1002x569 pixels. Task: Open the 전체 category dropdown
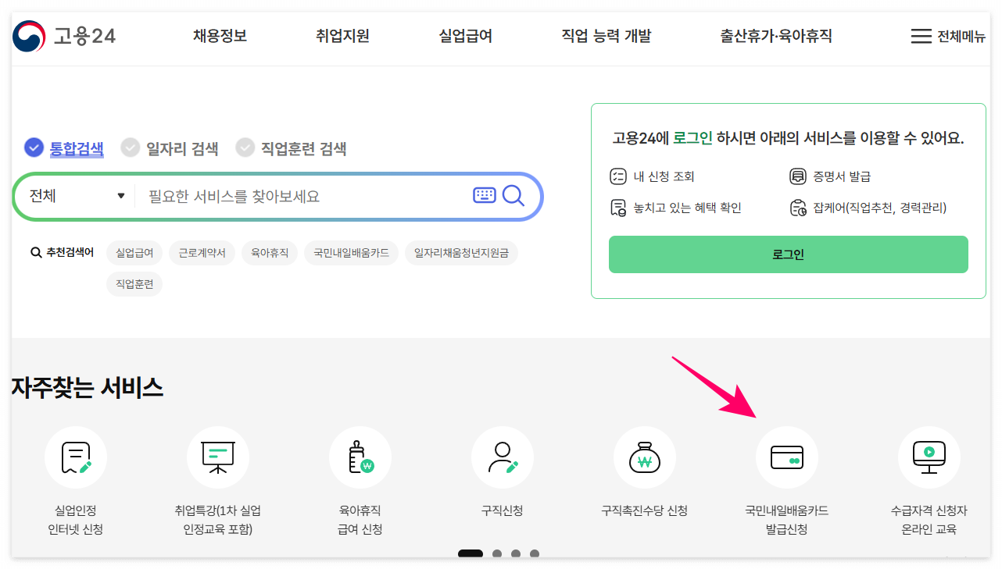coord(73,196)
